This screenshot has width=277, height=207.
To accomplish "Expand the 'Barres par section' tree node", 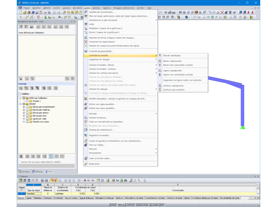I will click(24, 113).
